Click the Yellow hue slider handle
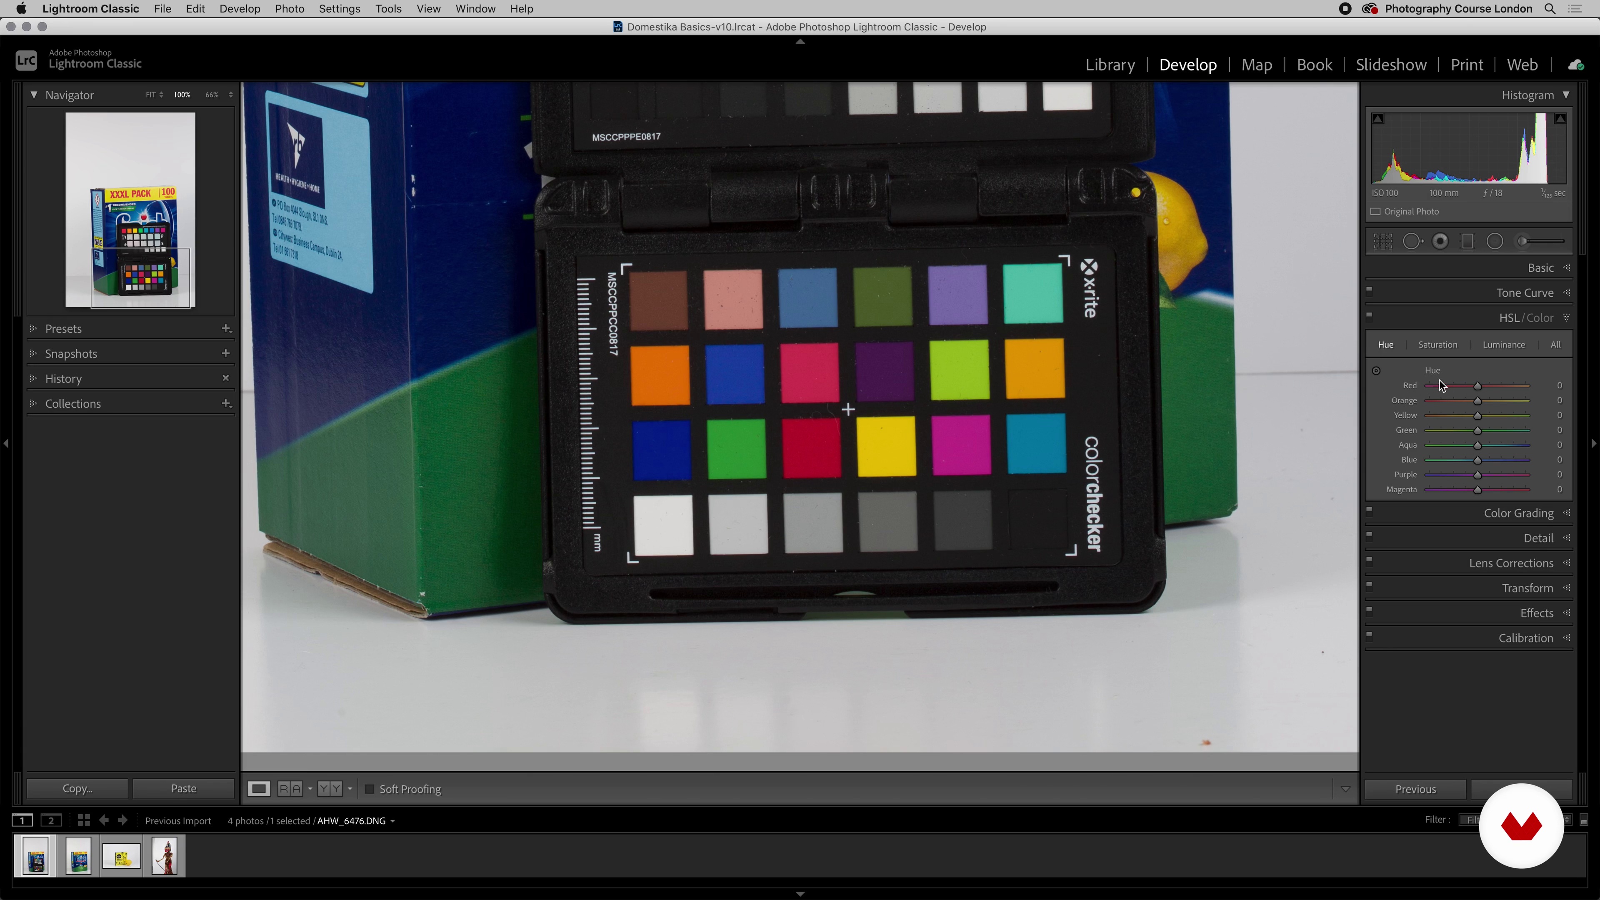 click(1477, 416)
